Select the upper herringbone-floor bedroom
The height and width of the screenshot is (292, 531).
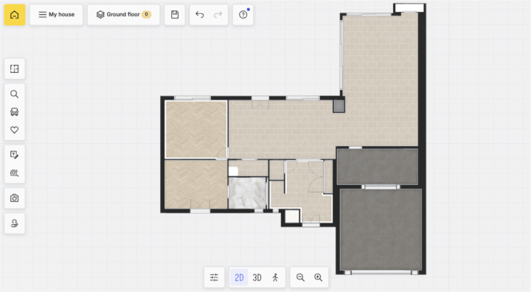[195, 129]
